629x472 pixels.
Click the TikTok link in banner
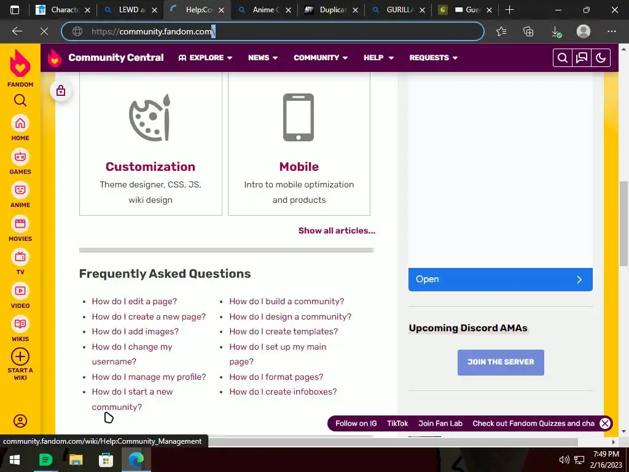point(397,423)
